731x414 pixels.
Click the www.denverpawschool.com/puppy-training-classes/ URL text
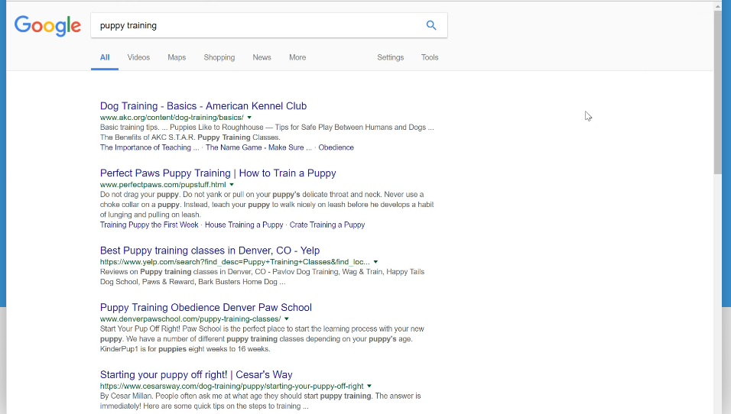[190, 319]
